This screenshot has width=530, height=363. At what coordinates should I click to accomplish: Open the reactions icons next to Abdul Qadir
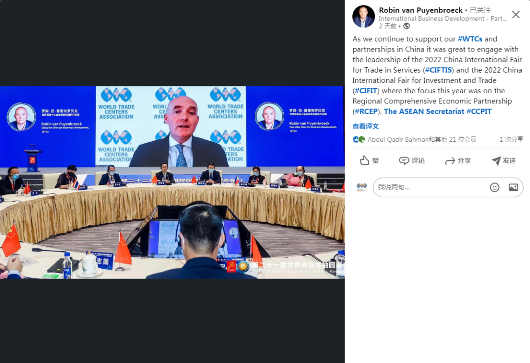tap(359, 139)
